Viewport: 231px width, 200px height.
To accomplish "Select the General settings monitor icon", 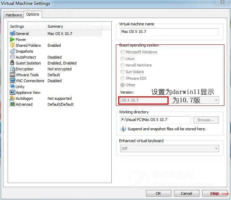I will point(12,33).
